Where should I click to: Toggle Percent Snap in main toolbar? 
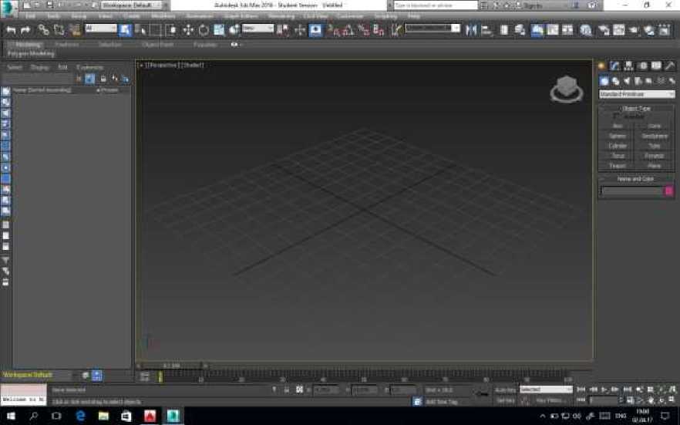[x=363, y=30]
